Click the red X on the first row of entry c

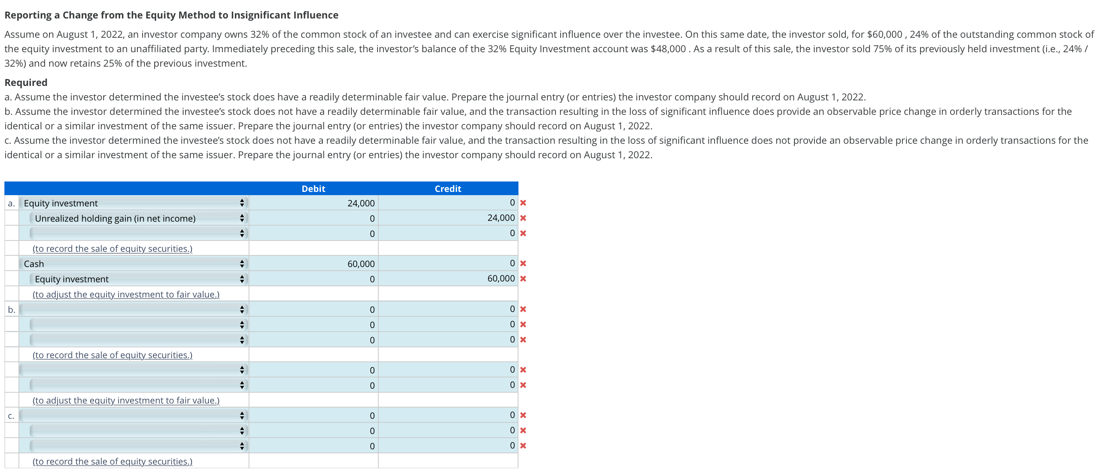point(523,415)
